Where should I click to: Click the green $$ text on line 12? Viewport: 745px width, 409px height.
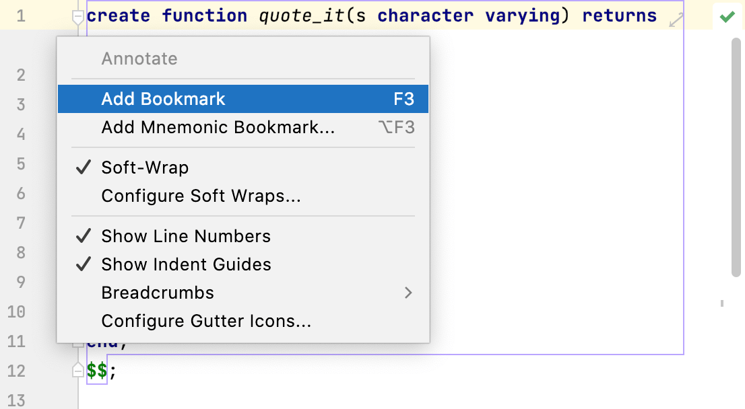point(96,371)
